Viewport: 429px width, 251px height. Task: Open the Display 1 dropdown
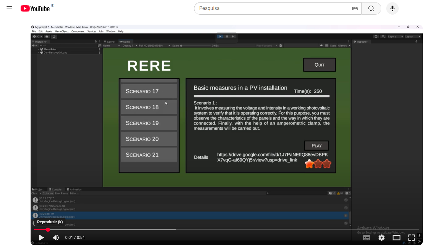pyautogui.click(x=129, y=46)
